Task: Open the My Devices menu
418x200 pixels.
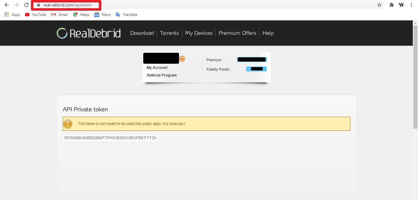Action: tap(199, 33)
